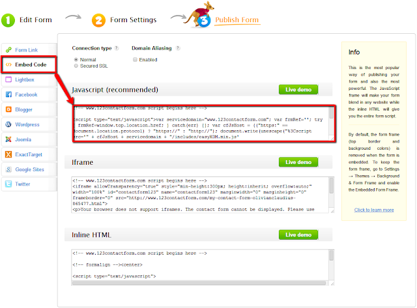This screenshot has width=417, height=308.
Task: Click the Inline HTML section heading
Action: pyautogui.click(x=91, y=235)
